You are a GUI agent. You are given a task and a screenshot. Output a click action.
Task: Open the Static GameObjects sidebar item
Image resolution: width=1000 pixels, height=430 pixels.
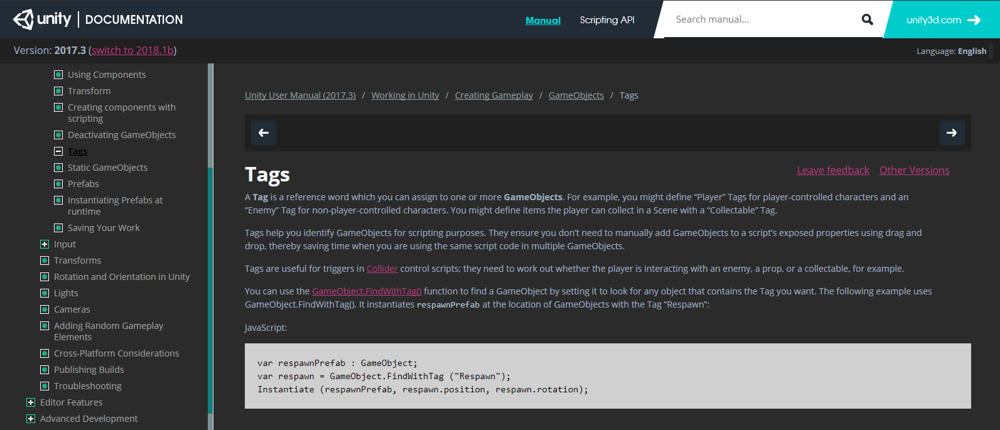(108, 168)
